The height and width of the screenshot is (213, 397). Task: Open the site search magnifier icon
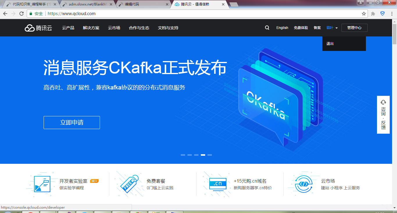(x=267, y=28)
